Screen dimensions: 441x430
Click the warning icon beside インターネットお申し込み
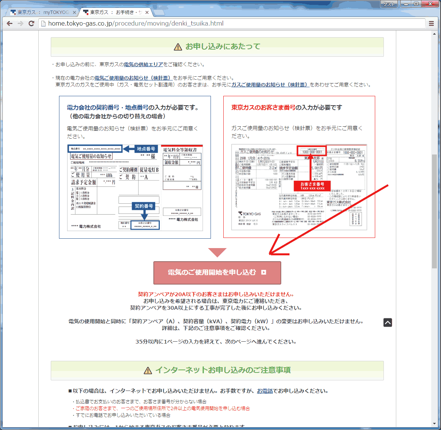(148, 371)
